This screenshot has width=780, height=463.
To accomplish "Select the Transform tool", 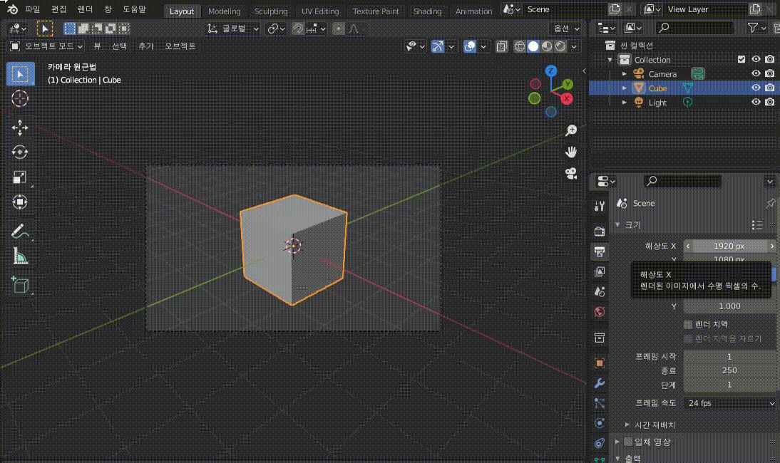I will coord(20,202).
